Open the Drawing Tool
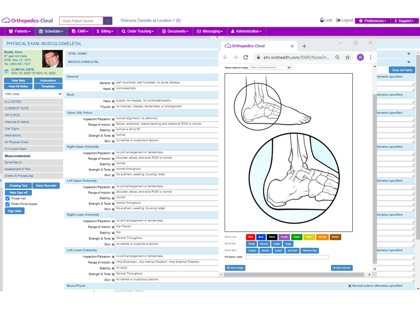420x315 pixels. pyautogui.click(x=18, y=186)
